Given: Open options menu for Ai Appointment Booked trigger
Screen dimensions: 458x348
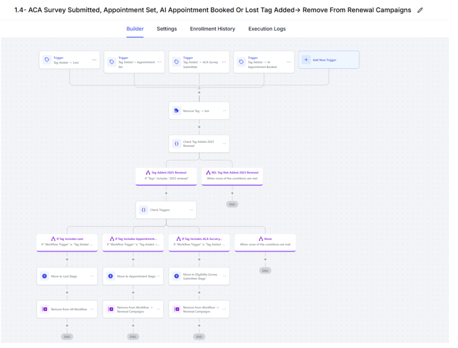Looking at the screenshot, I should [289, 62].
